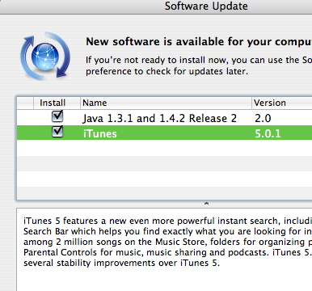Click the 'New software is available' heading
Viewport: 312px width, 291px height.
click(x=199, y=42)
